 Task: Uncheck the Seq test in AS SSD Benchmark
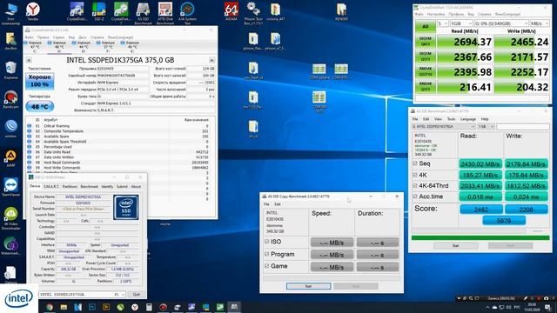415,163
